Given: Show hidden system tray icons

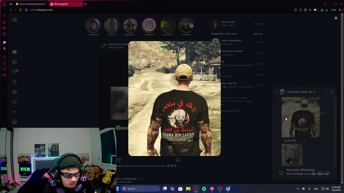Looking at the screenshot, I should click(x=298, y=189).
